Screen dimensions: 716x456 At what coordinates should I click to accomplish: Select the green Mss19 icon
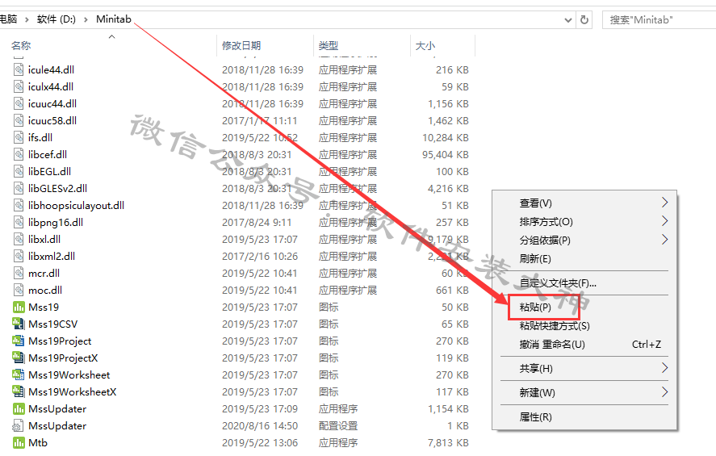click(19, 307)
